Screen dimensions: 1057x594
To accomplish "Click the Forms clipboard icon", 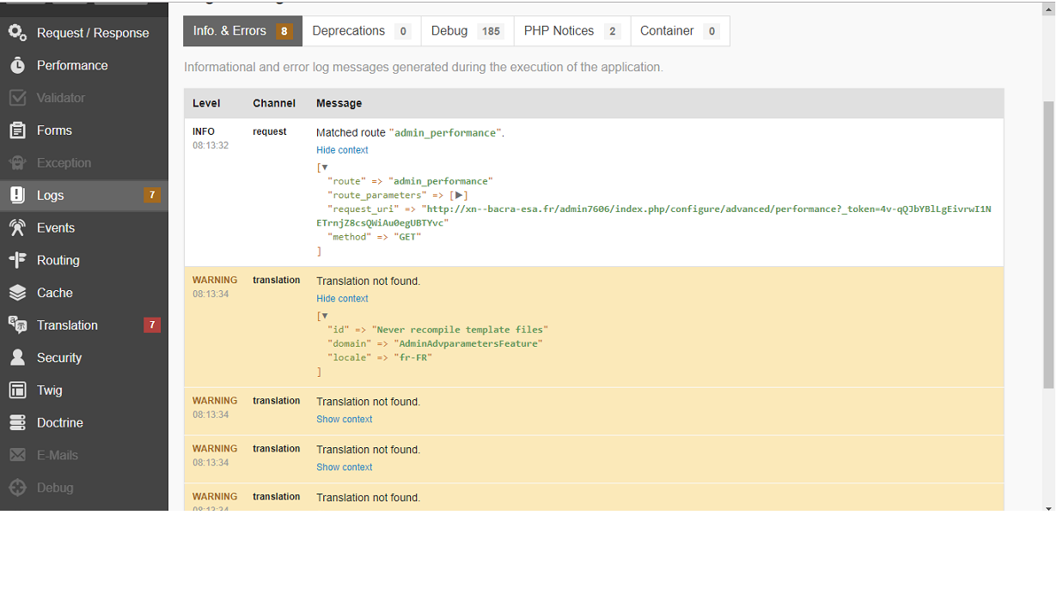I will click(x=17, y=130).
